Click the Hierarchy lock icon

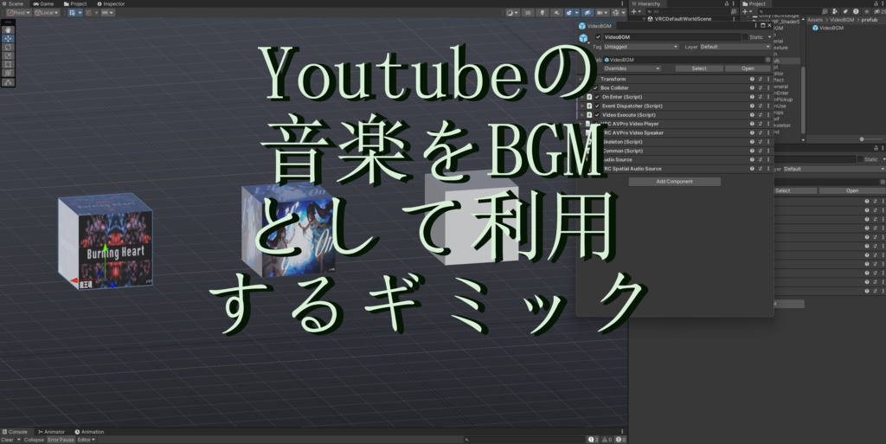727,4
